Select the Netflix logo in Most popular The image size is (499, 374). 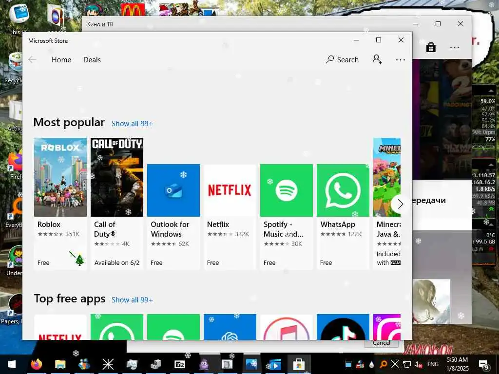230,190
